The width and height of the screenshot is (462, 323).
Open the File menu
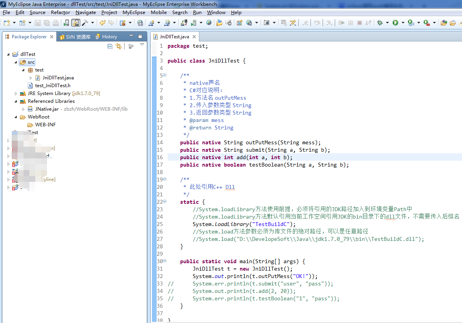(x=7, y=13)
